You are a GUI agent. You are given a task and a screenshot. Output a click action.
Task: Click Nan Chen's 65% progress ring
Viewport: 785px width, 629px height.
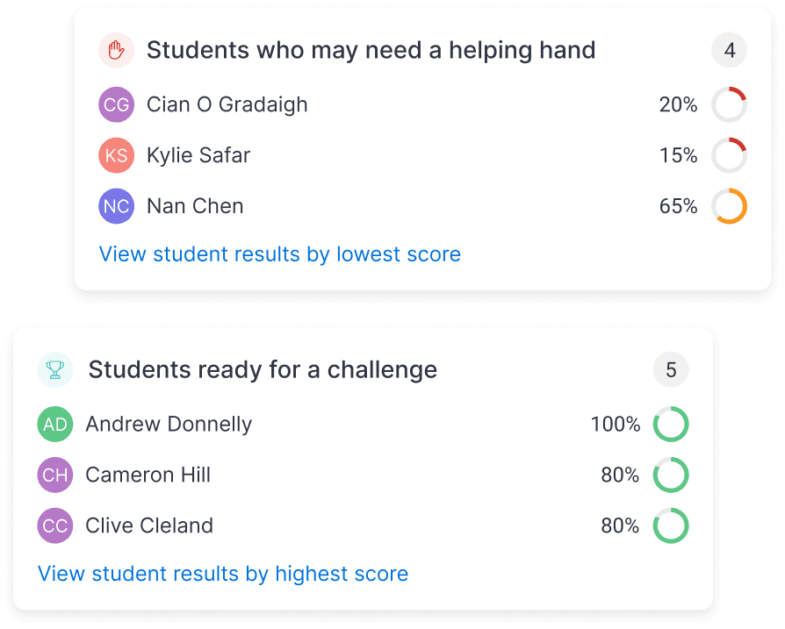point(729,205)
